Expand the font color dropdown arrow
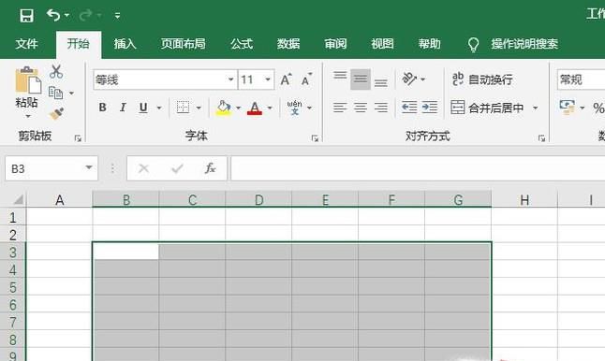The image size is (605, 361). click(270, 108)
